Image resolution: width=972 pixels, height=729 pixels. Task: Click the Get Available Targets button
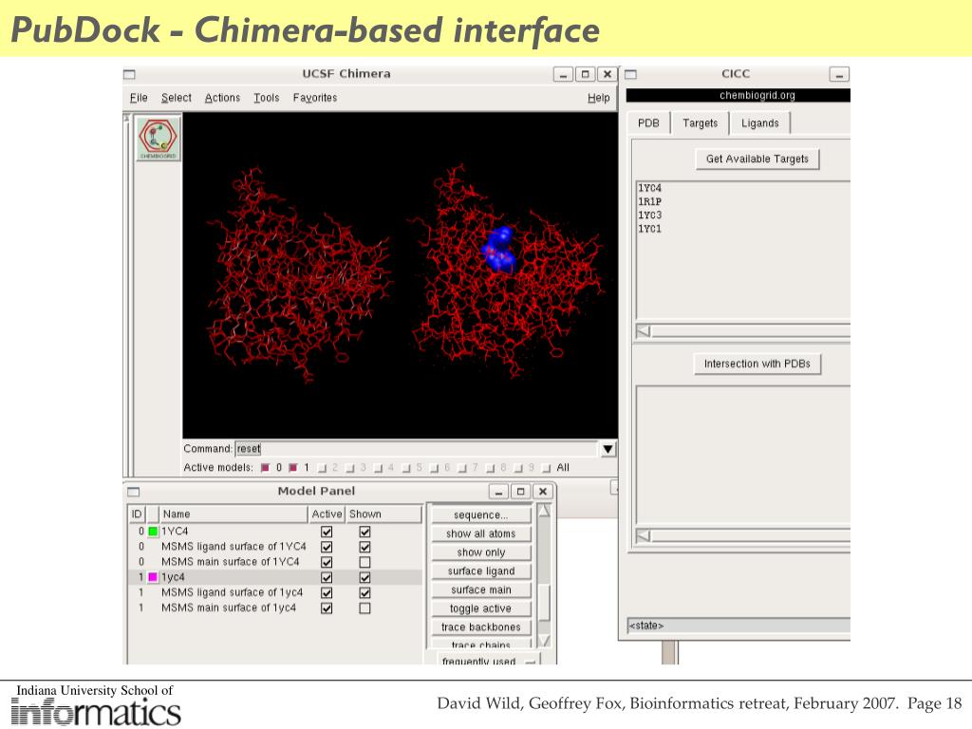coord(757,159)
